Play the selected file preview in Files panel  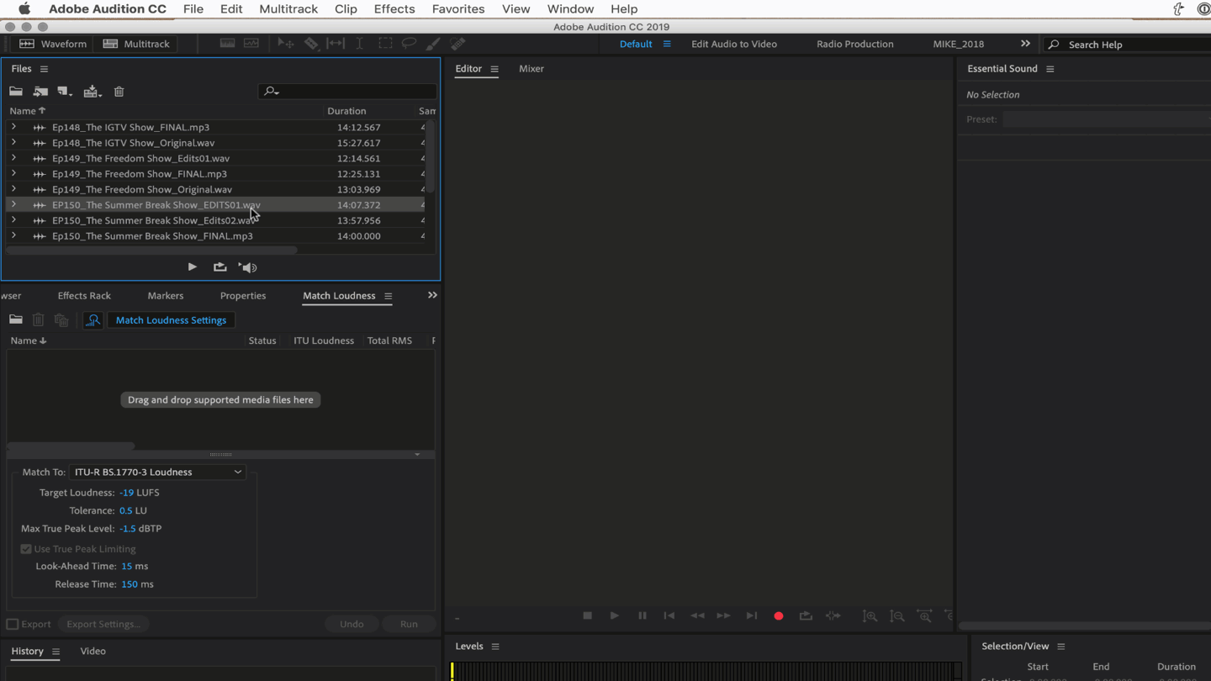pos(193,267)
